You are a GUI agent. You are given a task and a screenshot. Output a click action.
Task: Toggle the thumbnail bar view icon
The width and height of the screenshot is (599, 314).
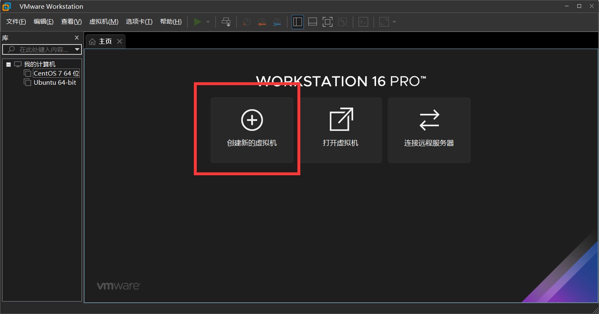pyautogui.click(x=312, y=22)
